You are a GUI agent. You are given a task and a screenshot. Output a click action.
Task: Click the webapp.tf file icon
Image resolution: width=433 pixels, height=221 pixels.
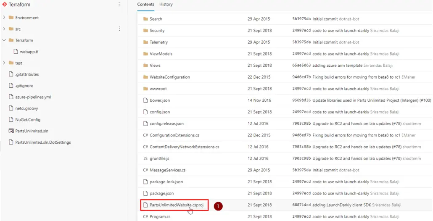(16, 52)
